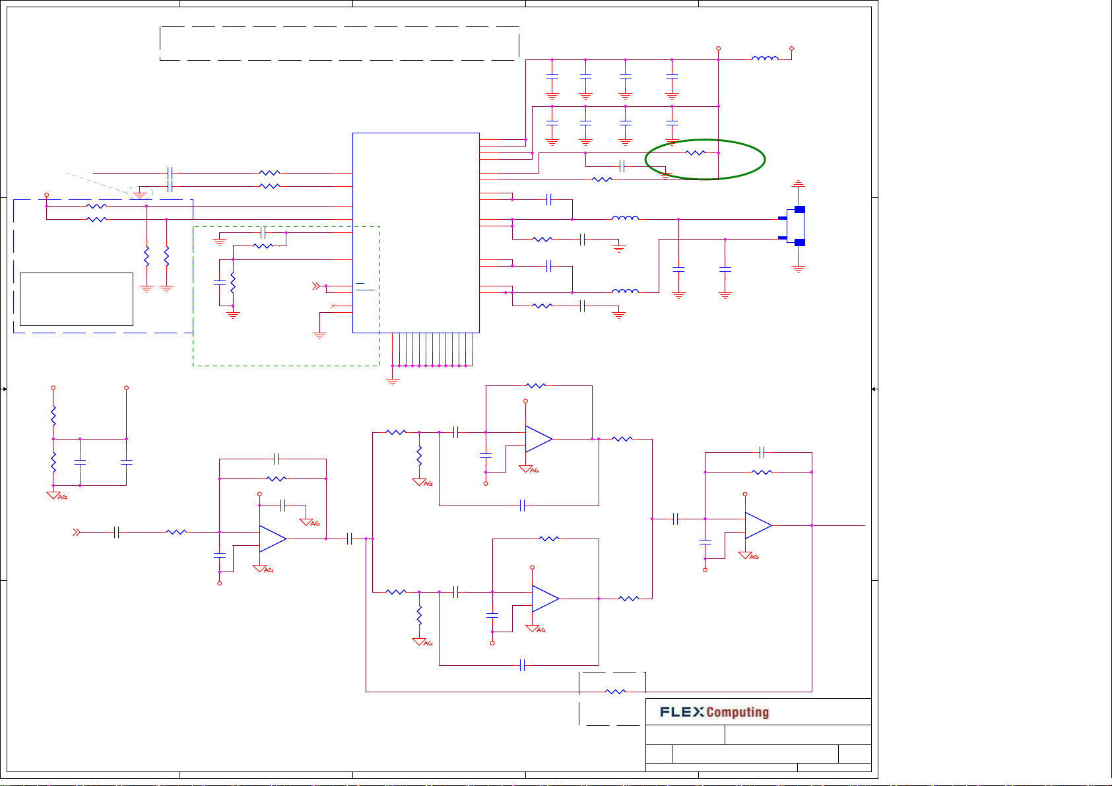Select the input capacitor next to input port
1112x786 pixels.
tap(117, 532)
